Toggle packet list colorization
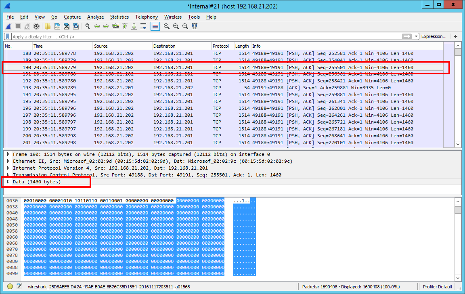Screen dimensions: 465x294 [155, 26]
